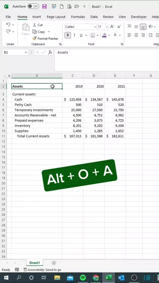The width and height of the screenshot is (159, 283).
Task: Toggle Middle Align button
Action: (x=136, y=27)
